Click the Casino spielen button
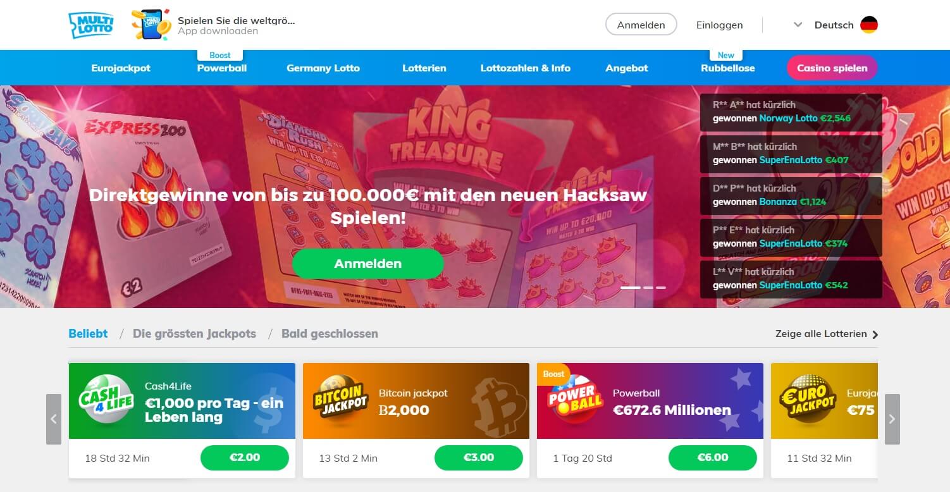This screenshot has height=492, width=950. pos(832,68)
